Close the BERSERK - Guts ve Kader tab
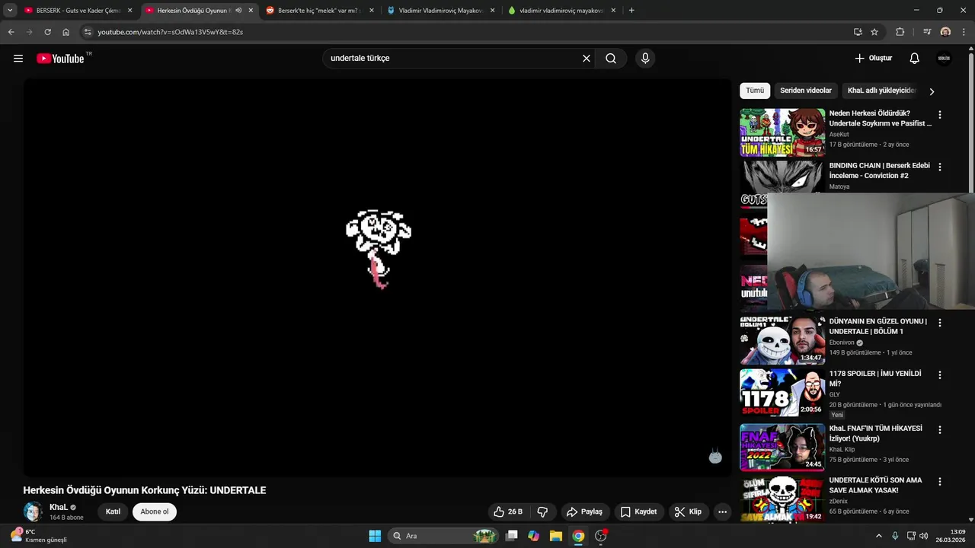 tap(129, 11)
